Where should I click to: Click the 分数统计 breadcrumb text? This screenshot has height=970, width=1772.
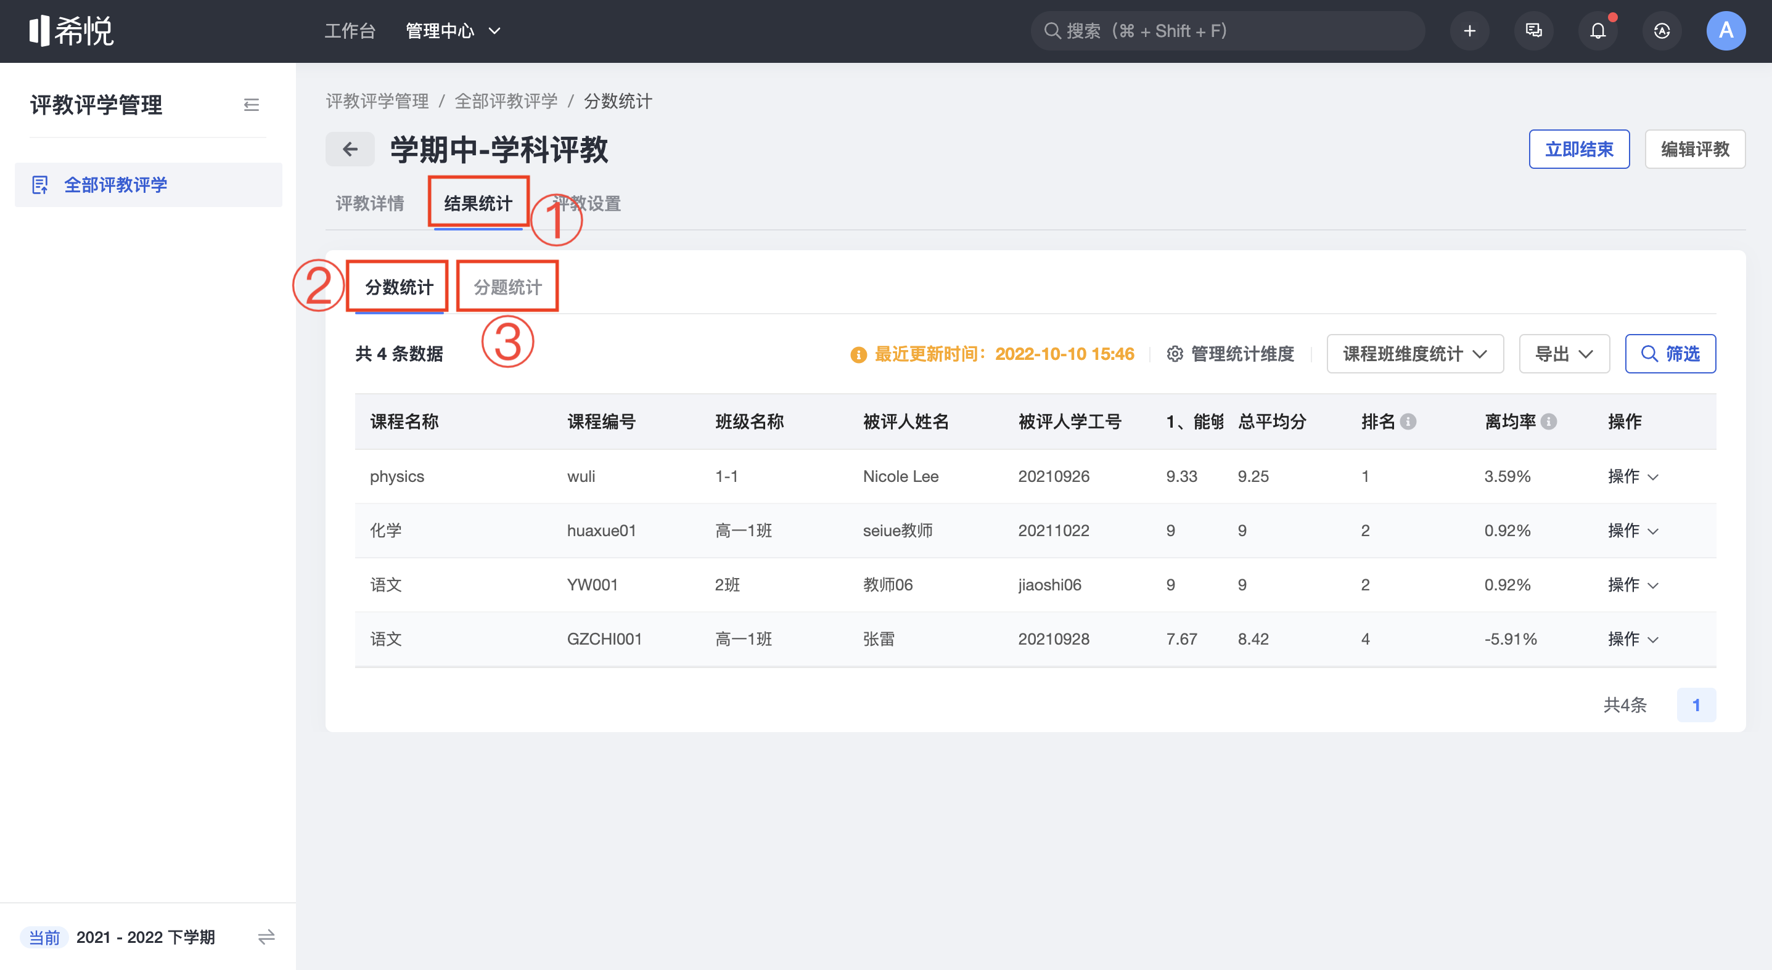coord(618,102)
